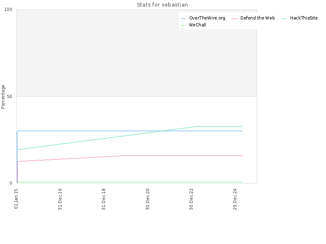The image size is (326, 244).
Task: Click the 50 tick on the y-axis
Action: 9,96
